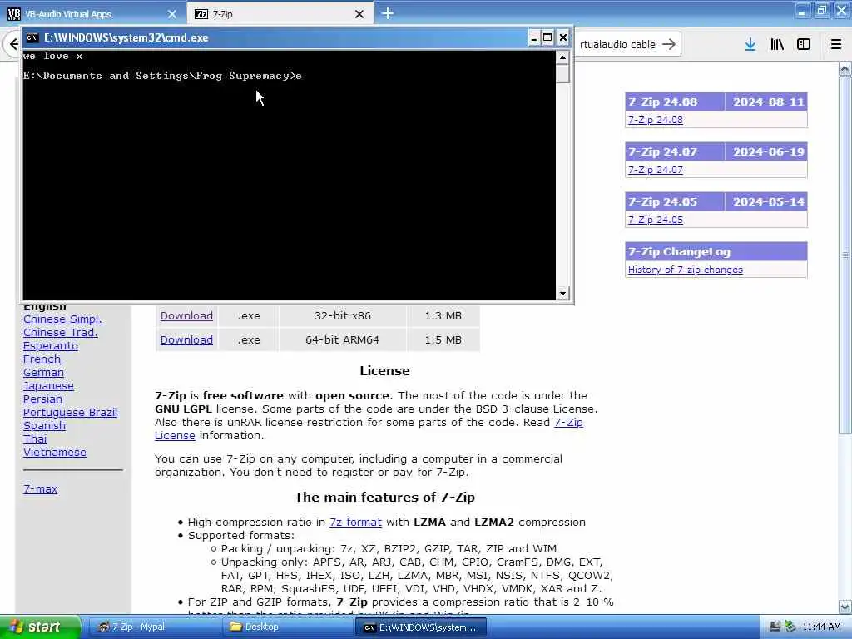The height and width of the screenshot is (639, 852).
Task: Click the network tray icon
Action: 775,627
